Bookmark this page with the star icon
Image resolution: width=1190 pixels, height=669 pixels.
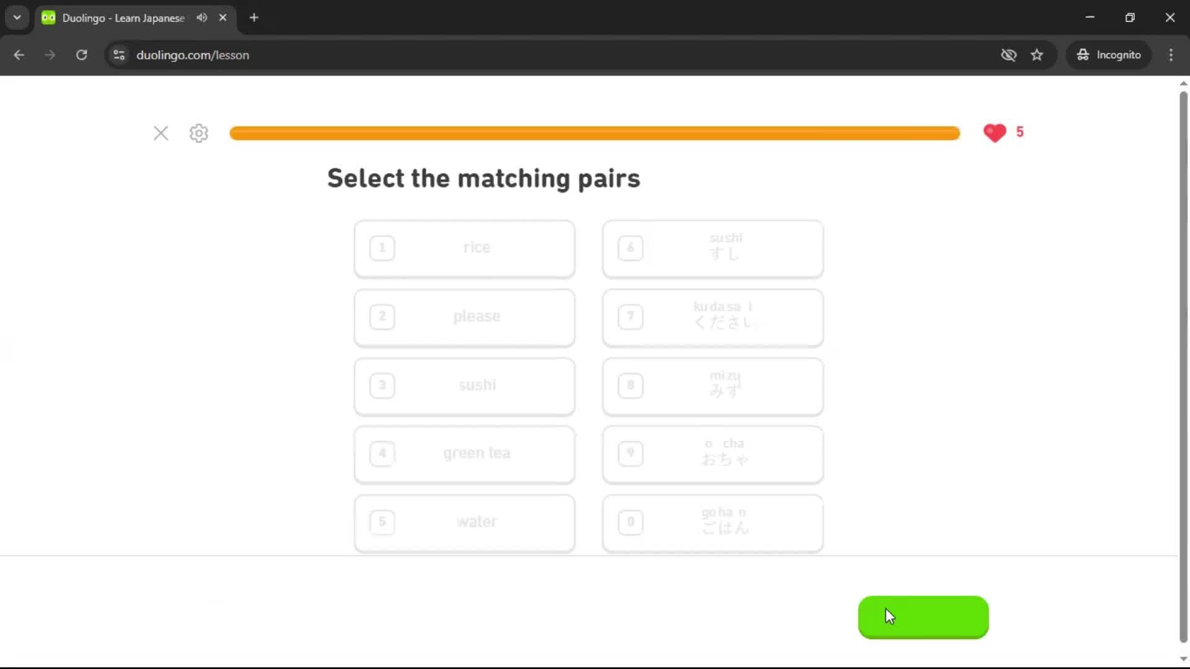pos(1037,55)
